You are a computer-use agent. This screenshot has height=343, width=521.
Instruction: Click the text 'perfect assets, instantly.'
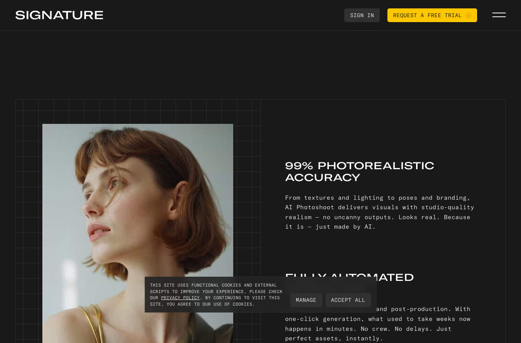point(334,338)
